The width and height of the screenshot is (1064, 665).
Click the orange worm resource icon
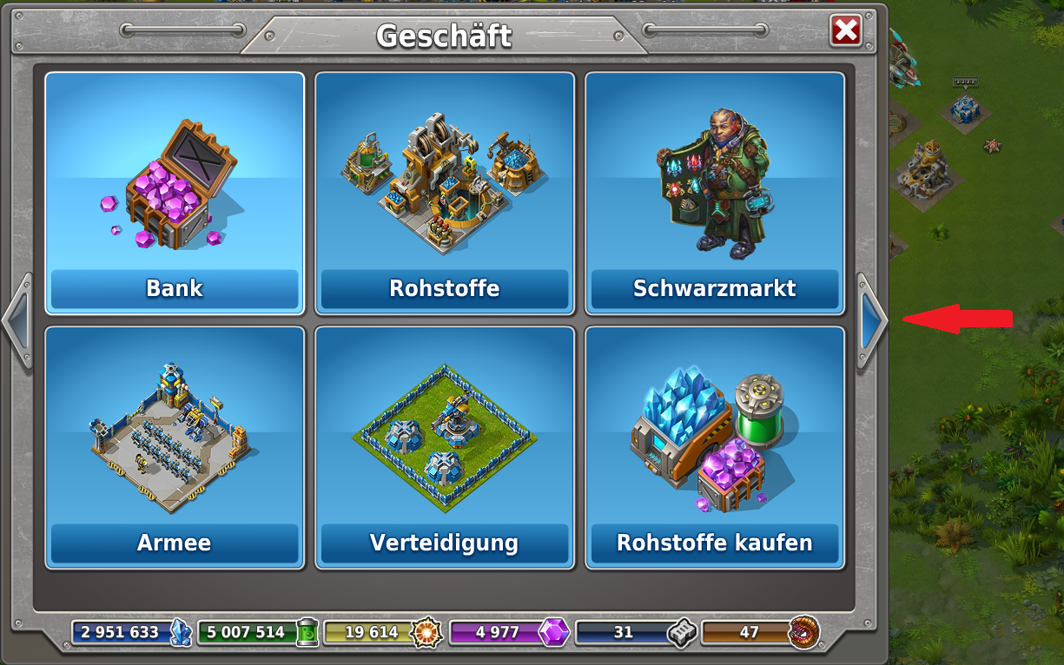[x=804, y=632]
